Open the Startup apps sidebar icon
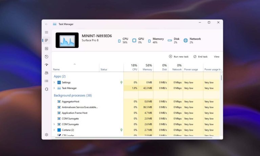This screenshot has width=260, height=156. pyautogui.click(x=47, y=65)
